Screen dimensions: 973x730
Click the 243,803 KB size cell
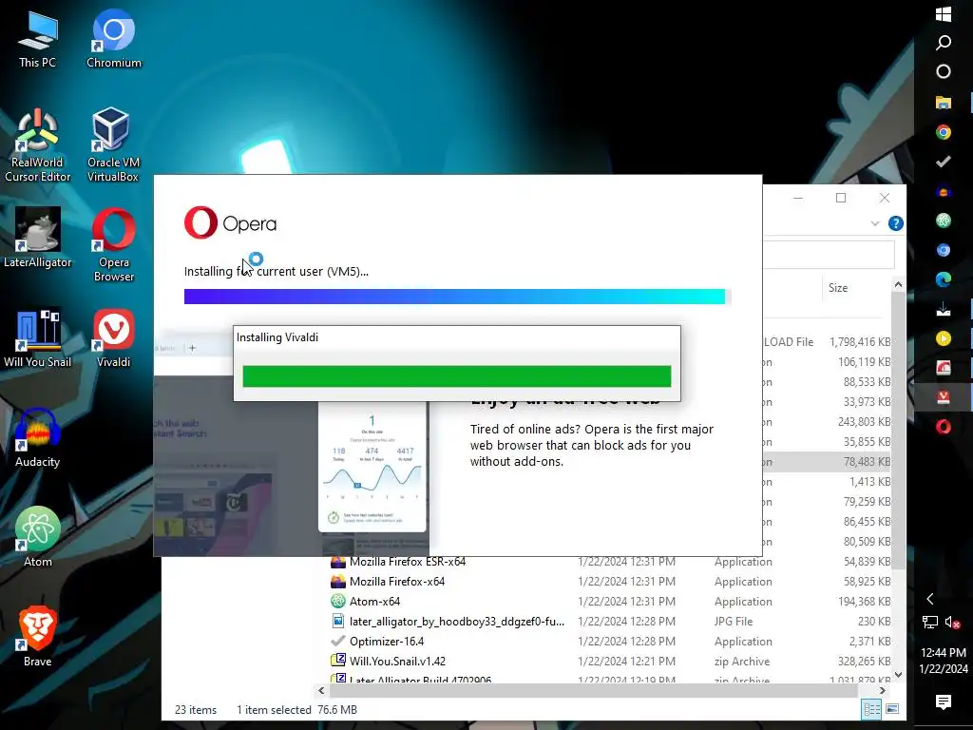[865, 422]
